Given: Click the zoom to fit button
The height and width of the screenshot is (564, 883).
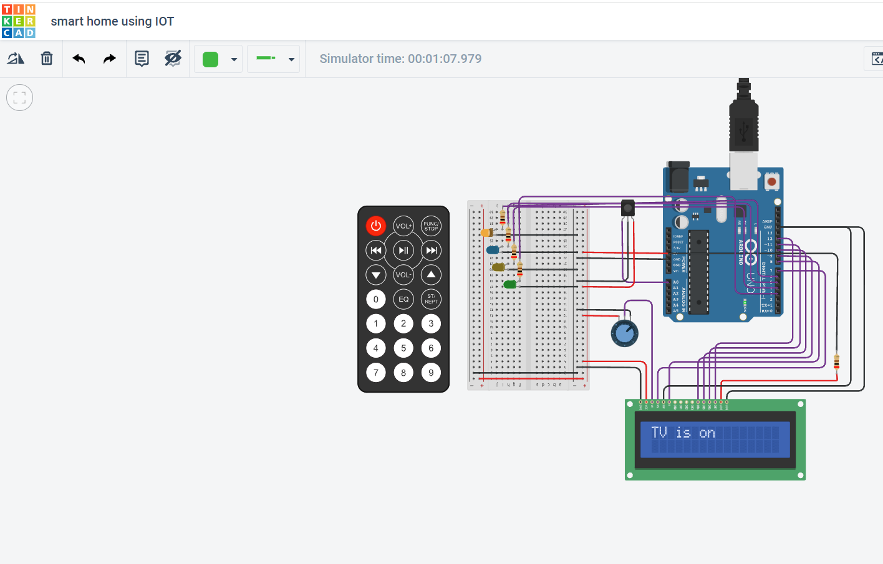Looking at the screenshot, I should (x=19, y=98).
